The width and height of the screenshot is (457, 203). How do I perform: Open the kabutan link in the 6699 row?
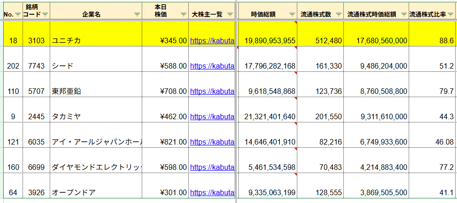pos(212,168)
